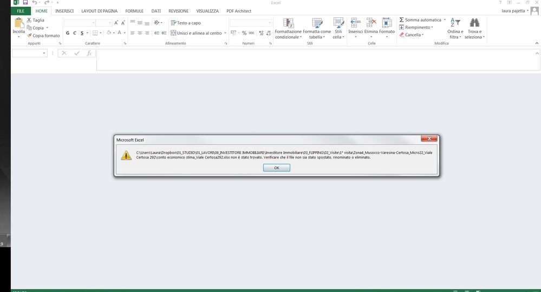Open the Ordina e filtra menu
Image resolution: width=541 pixels, height=292 pixels.
pos(455,29)
